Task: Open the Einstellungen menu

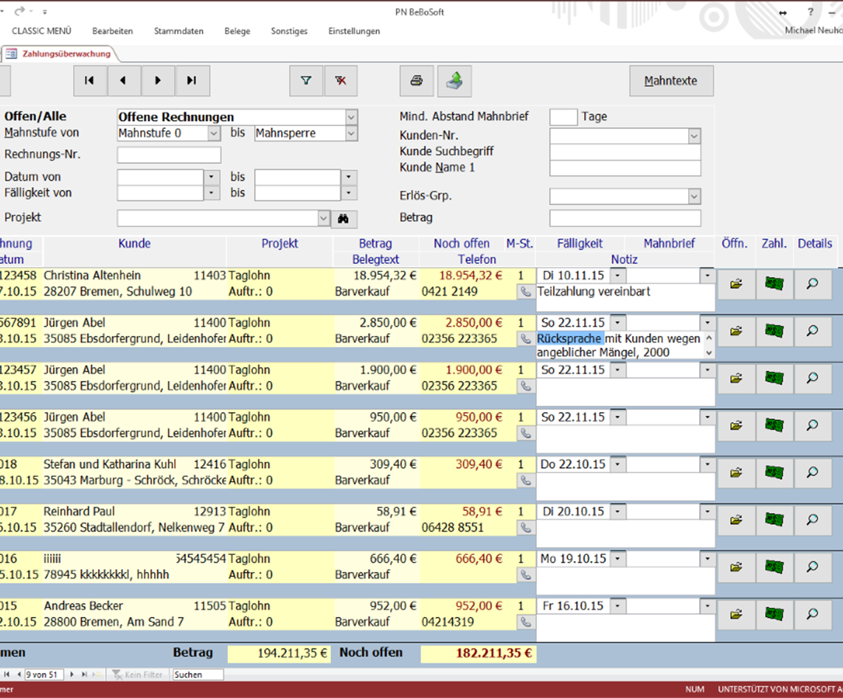Action: pyautogui.click(x=354, y=31)
